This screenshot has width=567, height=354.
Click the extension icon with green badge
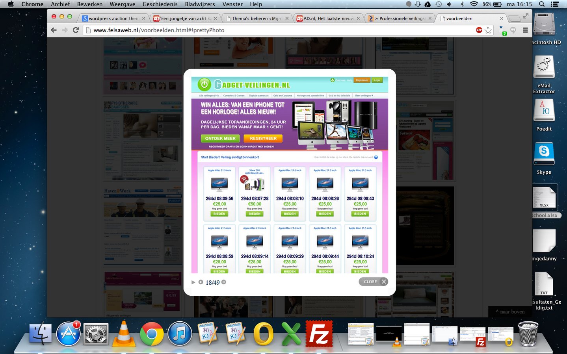[502, 31]
